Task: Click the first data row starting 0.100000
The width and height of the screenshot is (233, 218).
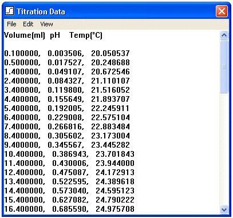Action: pos(67,53)
